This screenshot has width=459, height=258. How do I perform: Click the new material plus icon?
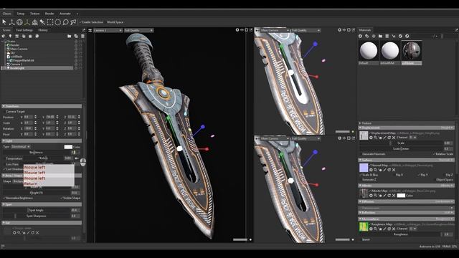point(360,37)
